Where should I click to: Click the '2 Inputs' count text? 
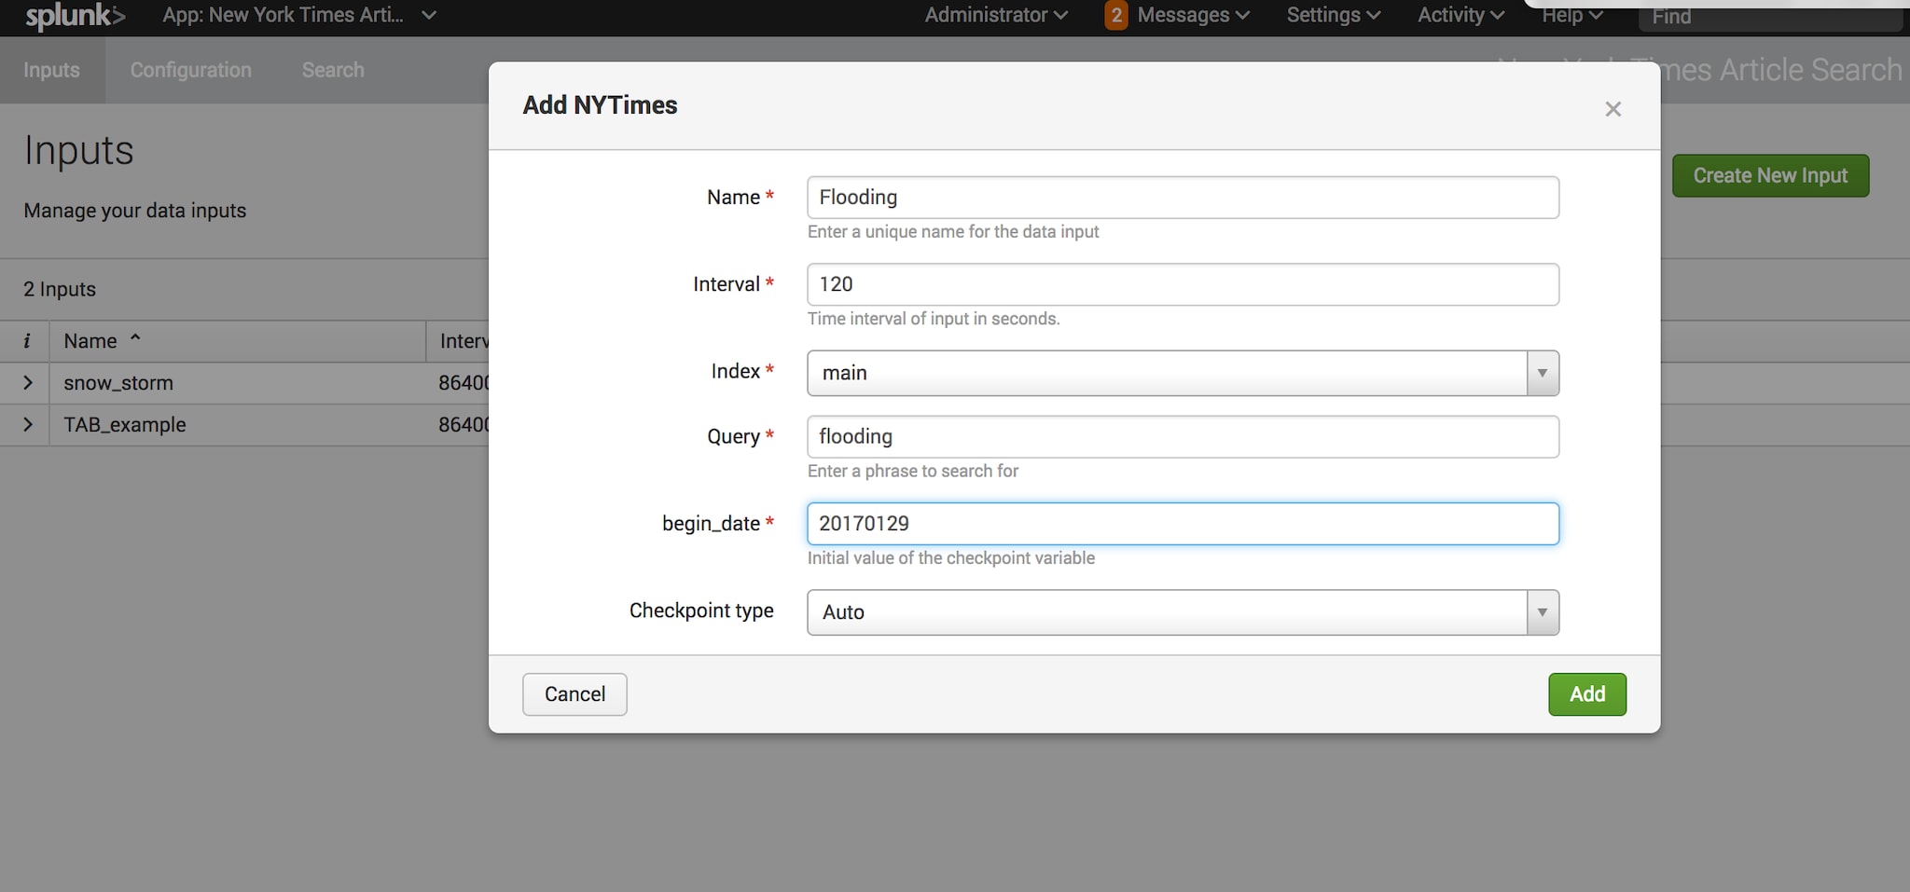pyautogui.click(x=60, y=289)
